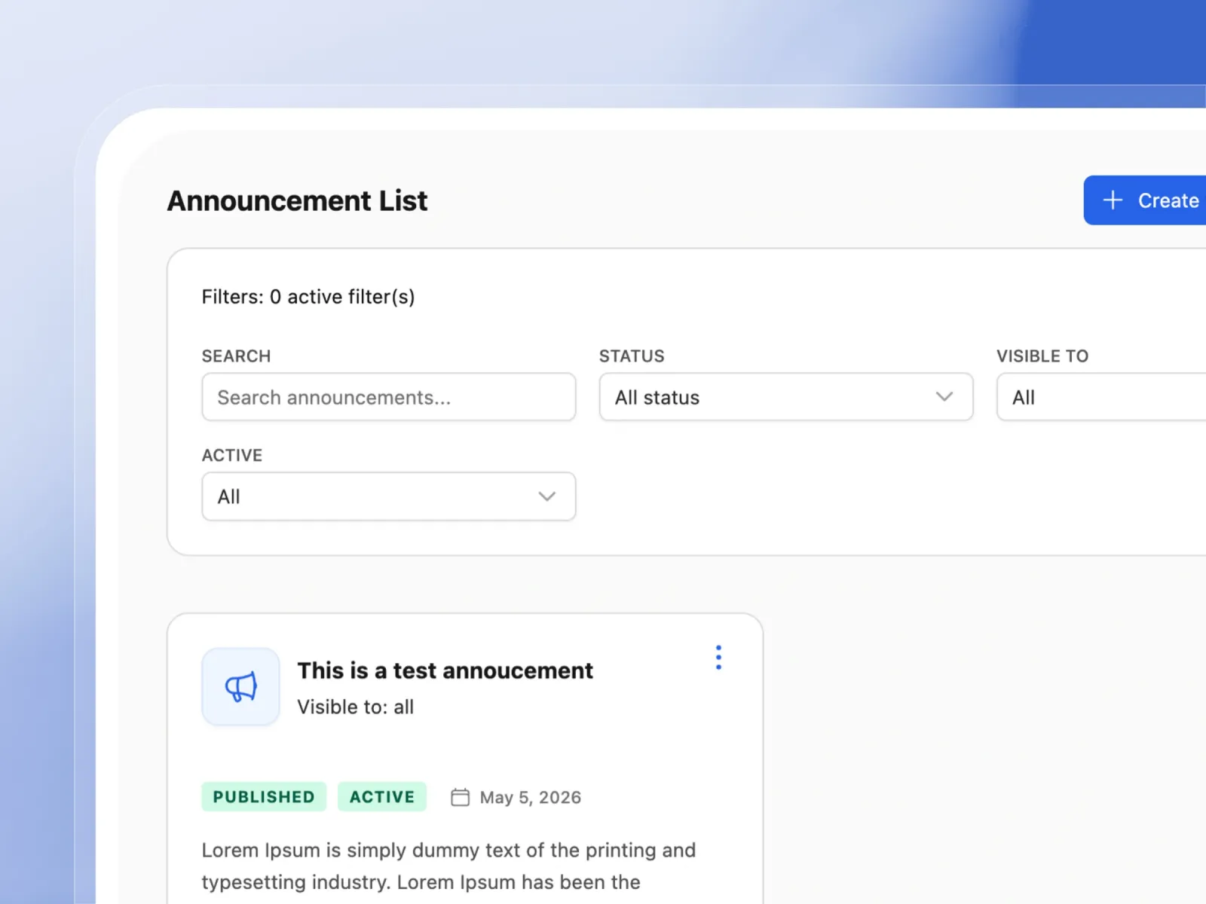This screenshot has height=904, width=1206.
Task: Click the STATUS field label
Action: click(x=632, y=356)
